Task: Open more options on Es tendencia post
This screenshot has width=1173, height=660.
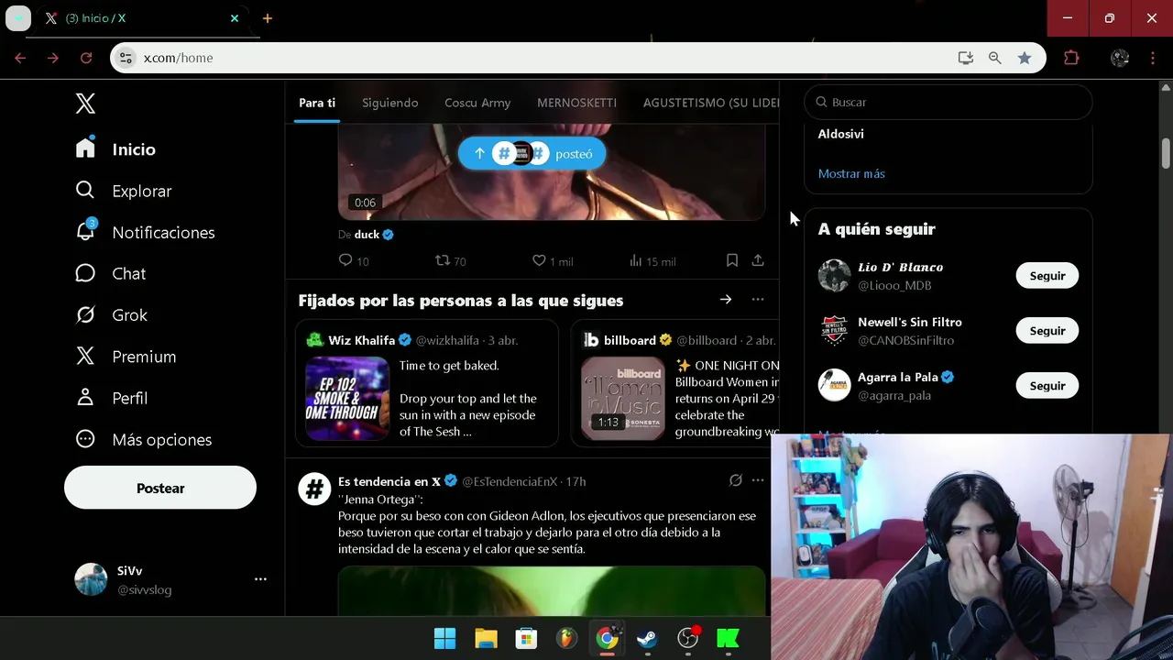Action: [758, 480]
